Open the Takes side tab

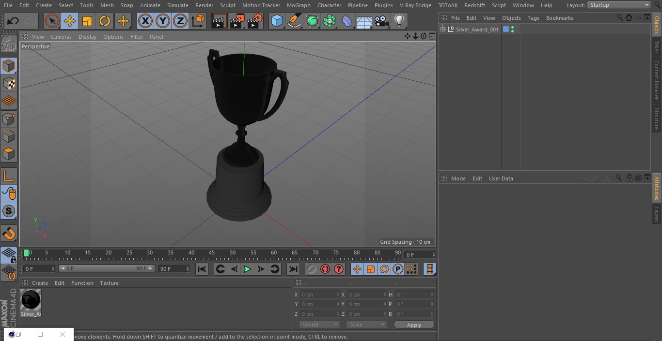point(657,47)
